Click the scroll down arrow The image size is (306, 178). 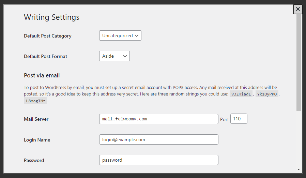coord(299,169)
